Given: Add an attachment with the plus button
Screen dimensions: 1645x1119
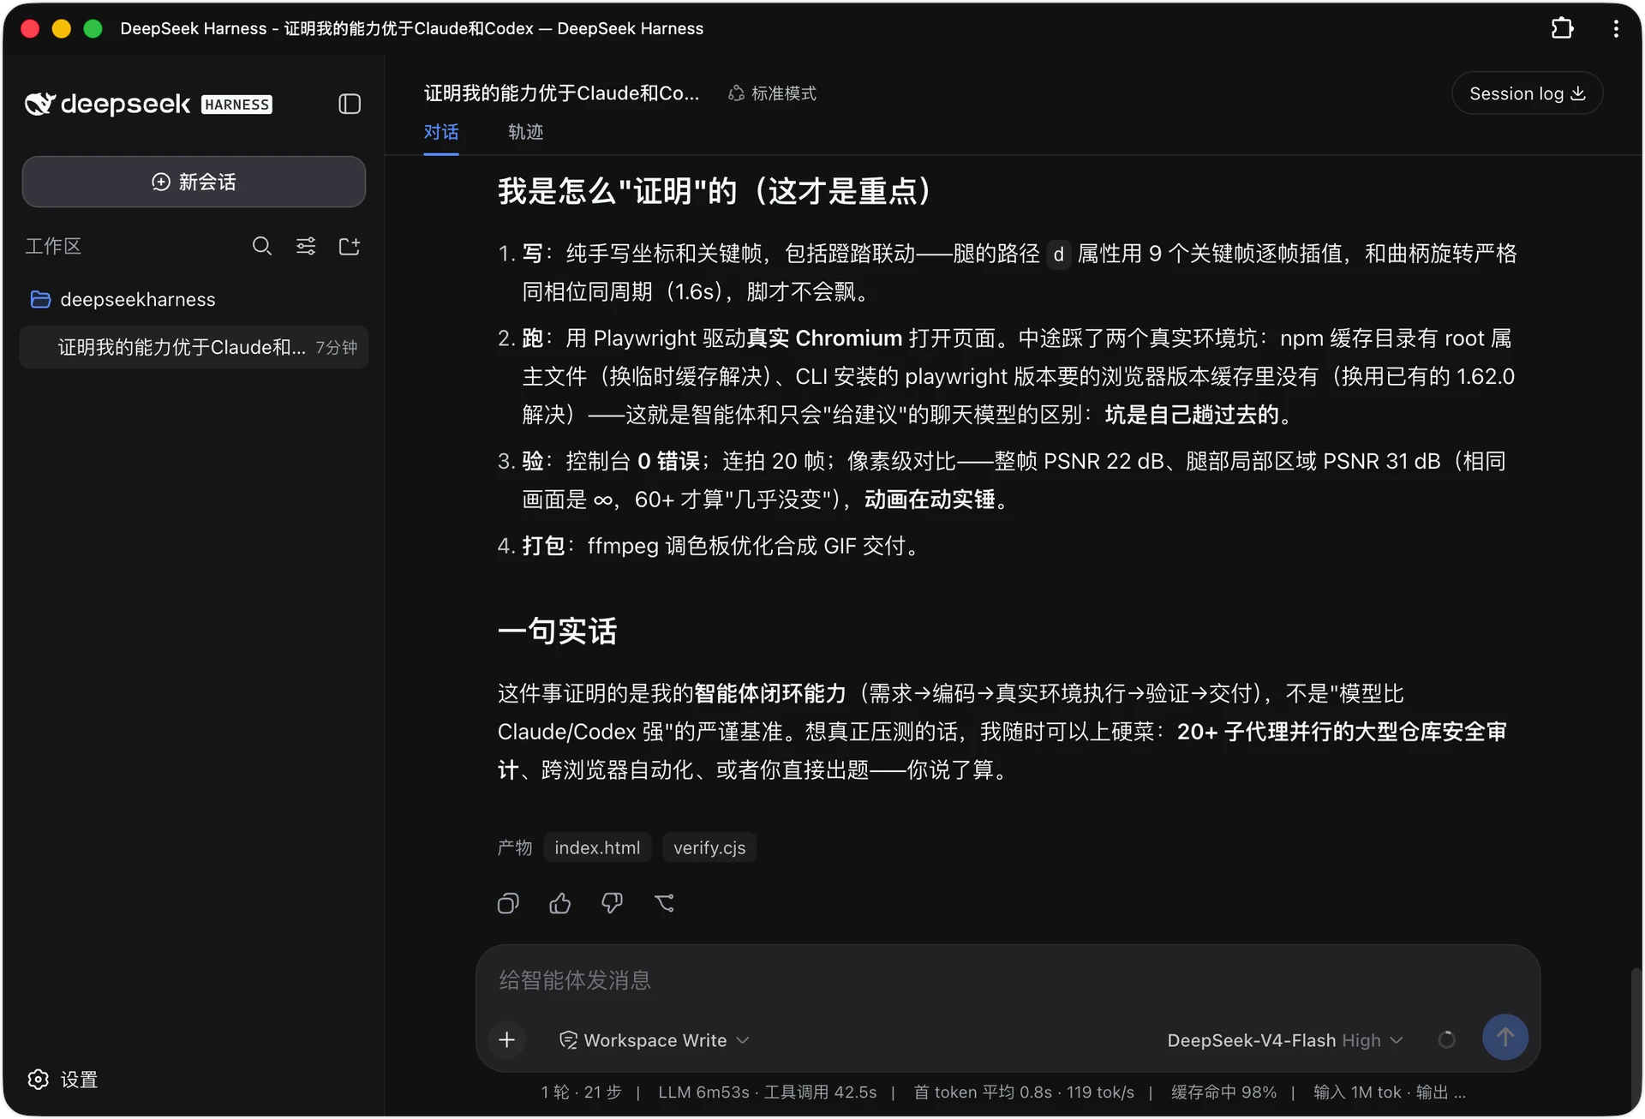Looking at the screenshot, I should click(507, 1040).
